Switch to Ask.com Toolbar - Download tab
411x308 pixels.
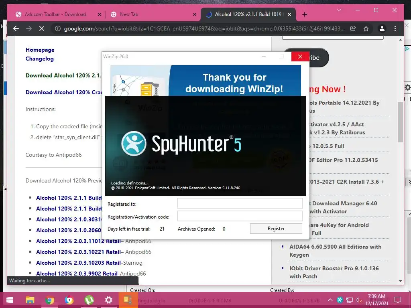[55, 14]
